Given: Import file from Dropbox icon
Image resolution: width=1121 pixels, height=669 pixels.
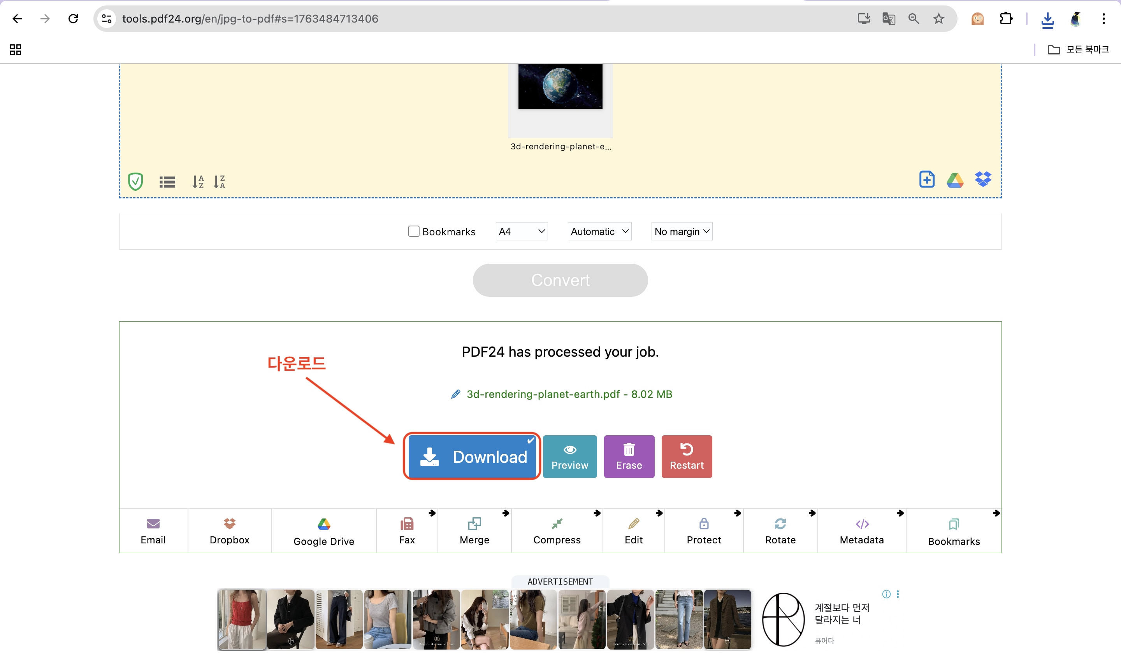Looking at the screenshot, I should 982,179.
